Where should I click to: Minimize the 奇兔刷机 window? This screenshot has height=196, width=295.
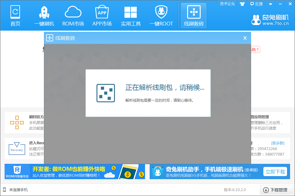coord(280,4)
